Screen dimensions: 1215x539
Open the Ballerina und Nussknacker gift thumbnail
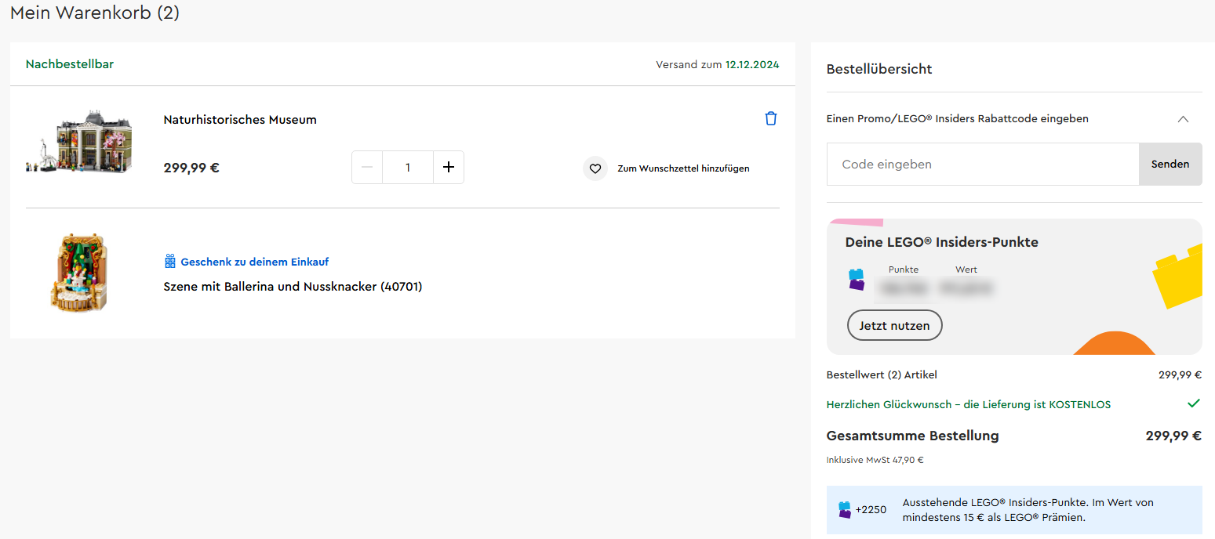pos(78,272)
